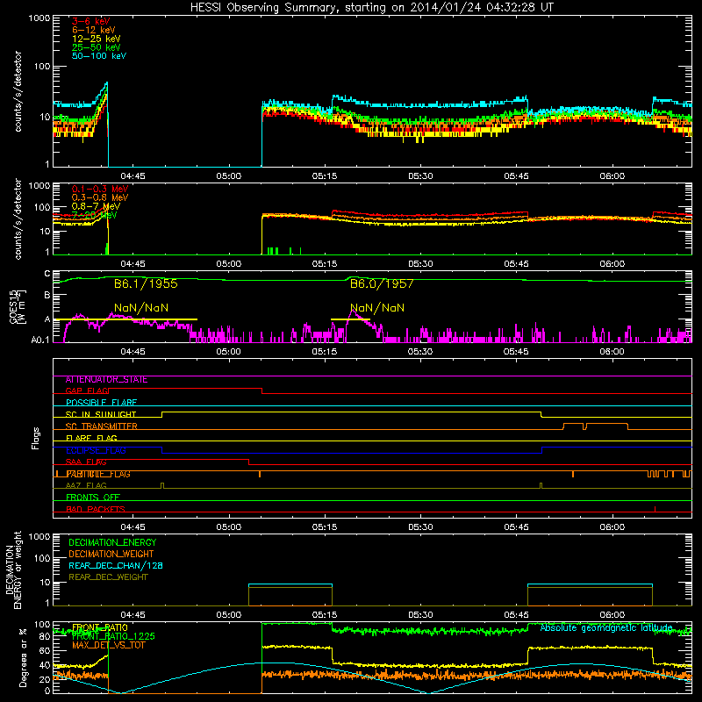Click the 06:00 tick under GOES panel
702x702 pixels.
coord(612,352)
